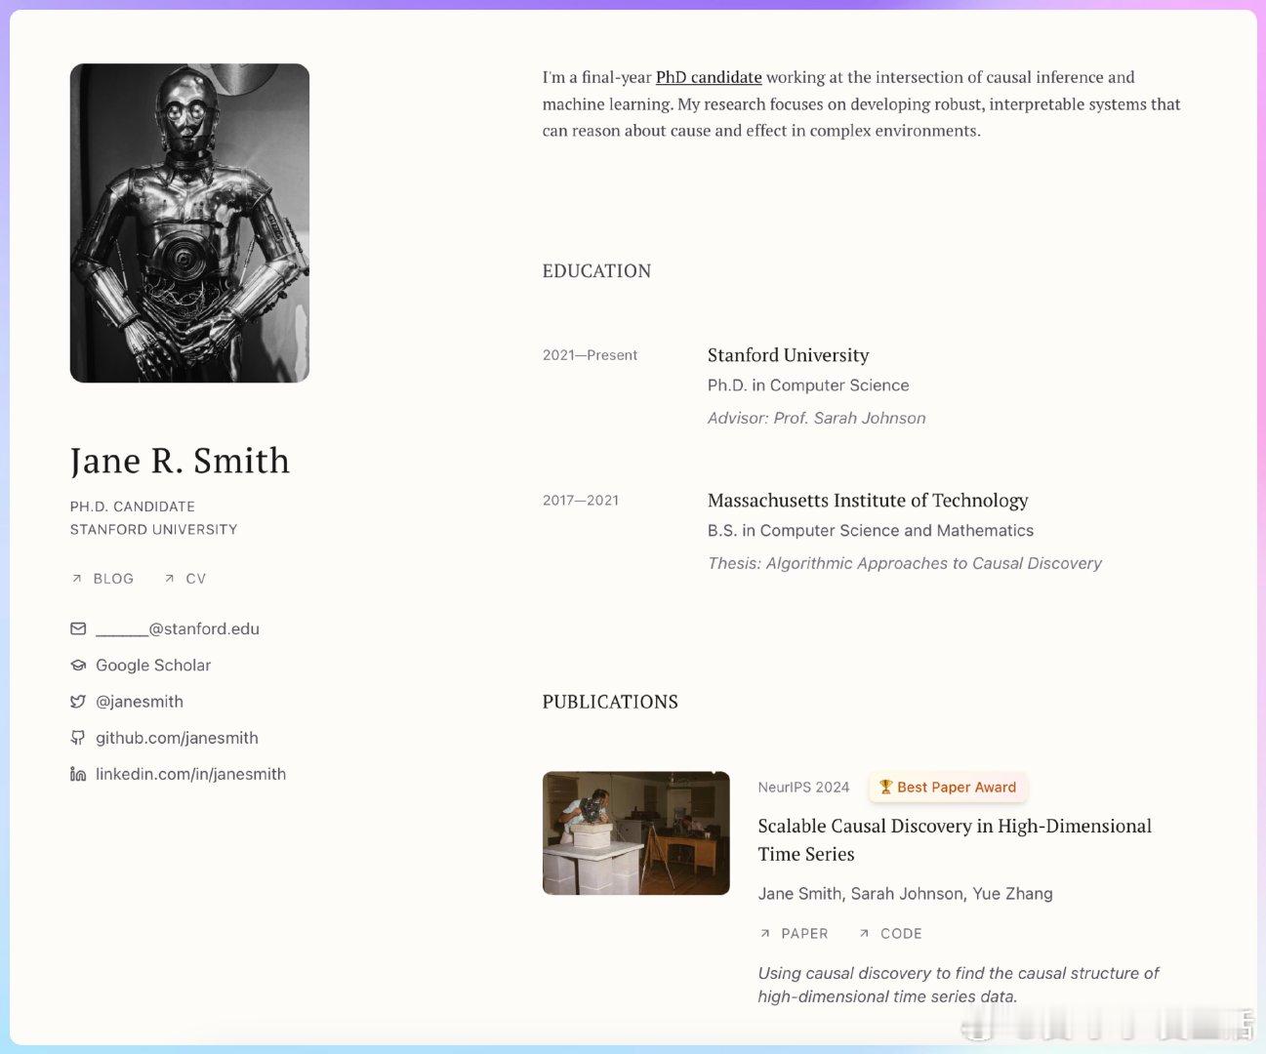Viewport: 1266px width, 1054px height.
Task: Click the GitHub icon beside github.com/janesmith
Action: click(x=78, y=738)
